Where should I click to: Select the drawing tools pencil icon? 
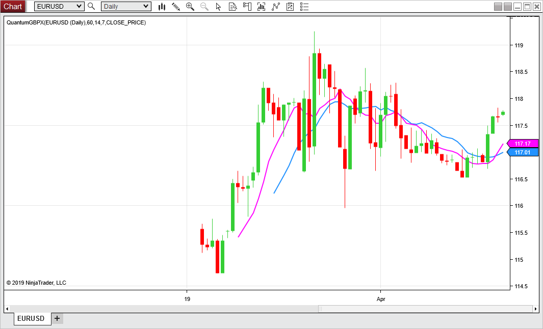(x=176, y=6)
